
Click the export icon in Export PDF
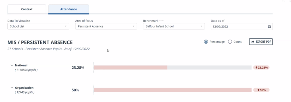252,42
